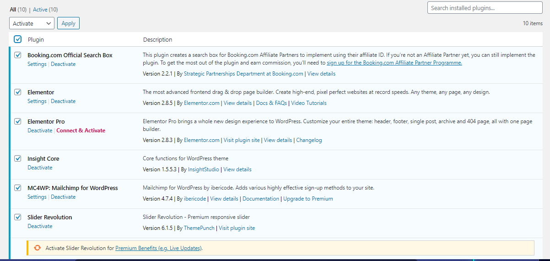The image size is (550, 261).
Task: Uncheck the MC4WP Mailchimp plugin checkbox
Action: [17, 188]
